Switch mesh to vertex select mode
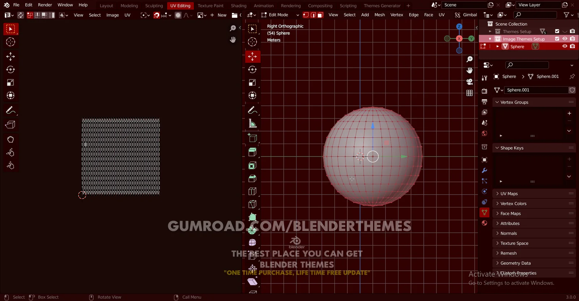This screenshot has width=579, height=301. coord(306,15)
